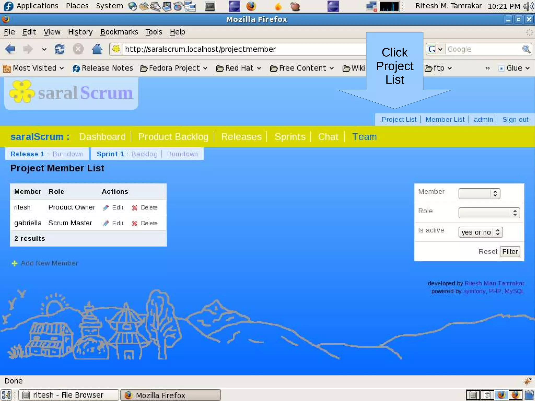Screen dimensions: 535x401
Task: Click the Reload page icon
Action: point(60,49)
